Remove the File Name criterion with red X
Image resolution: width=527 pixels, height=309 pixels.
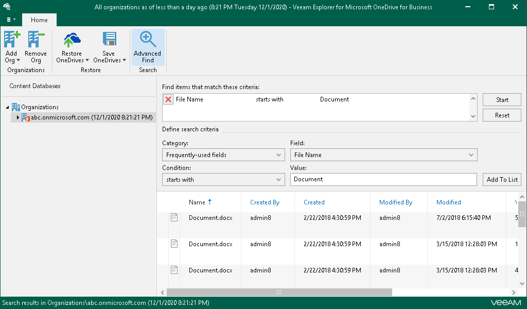click(x=168, y=100)
